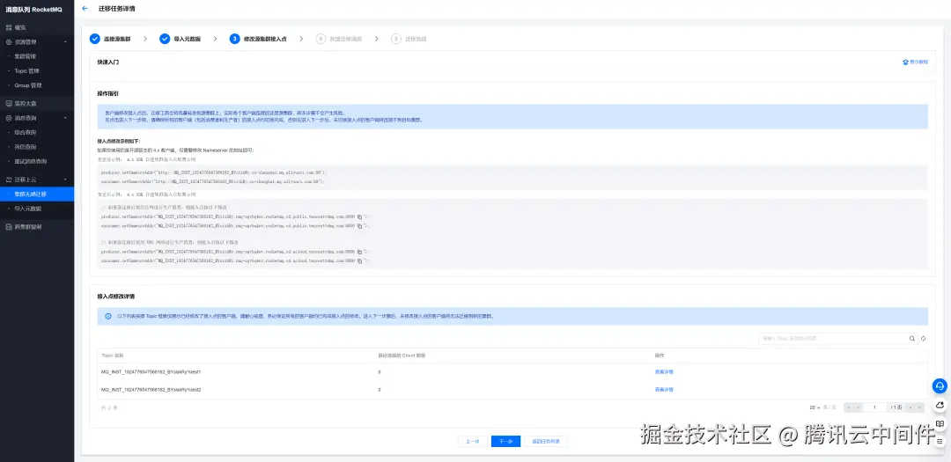
Task: Click the 迁移上云 sidebar icon
Action: click(9, 180)
